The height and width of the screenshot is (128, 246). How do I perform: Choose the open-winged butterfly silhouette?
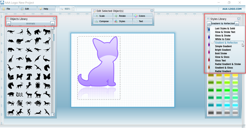pyautogui.click(x=47, y=76)
